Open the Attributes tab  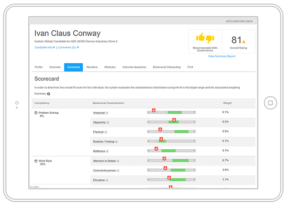click(110, 67)
